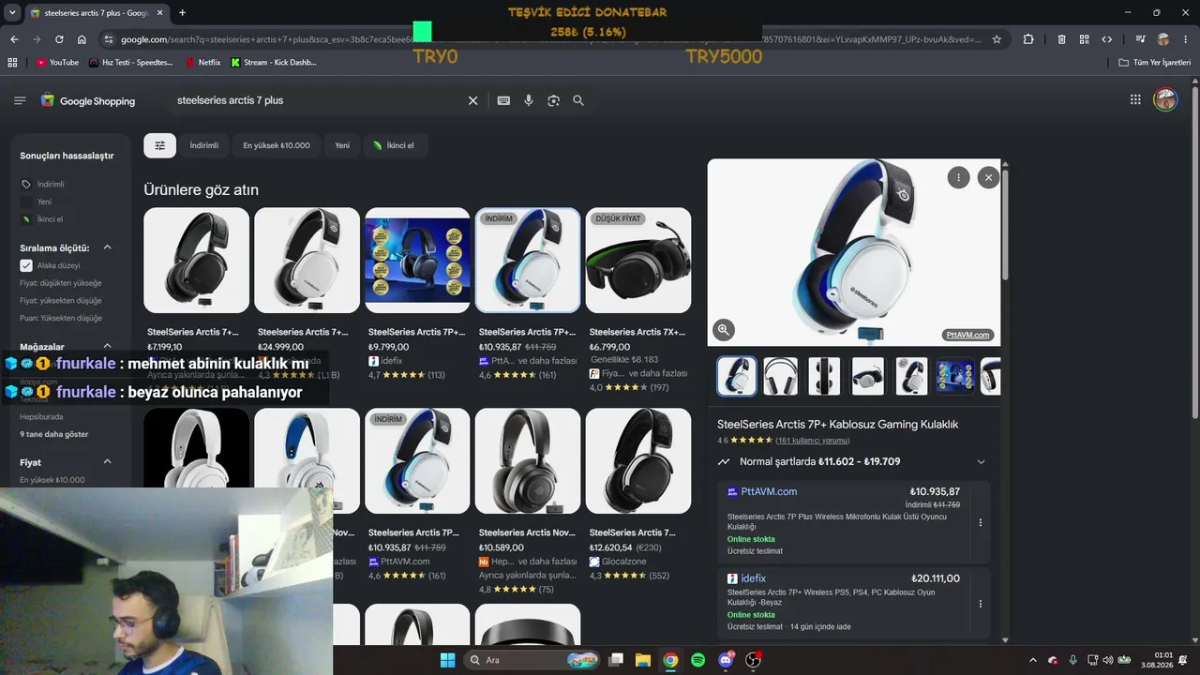
Task: Apply the İndirimli filter chip
Action: (x=203, y=145)
